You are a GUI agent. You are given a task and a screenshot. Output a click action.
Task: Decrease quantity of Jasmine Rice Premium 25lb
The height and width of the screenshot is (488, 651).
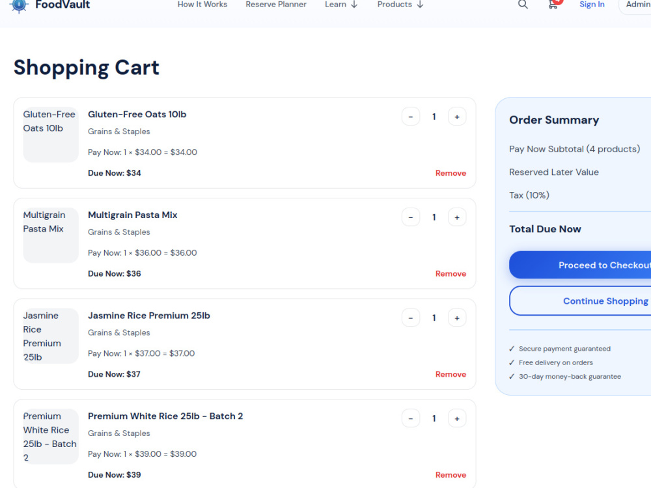coord(411,318)
